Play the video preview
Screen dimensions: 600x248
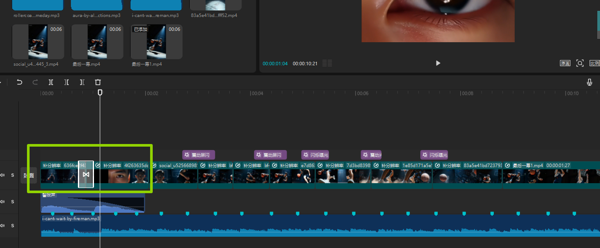coord(438,63)
